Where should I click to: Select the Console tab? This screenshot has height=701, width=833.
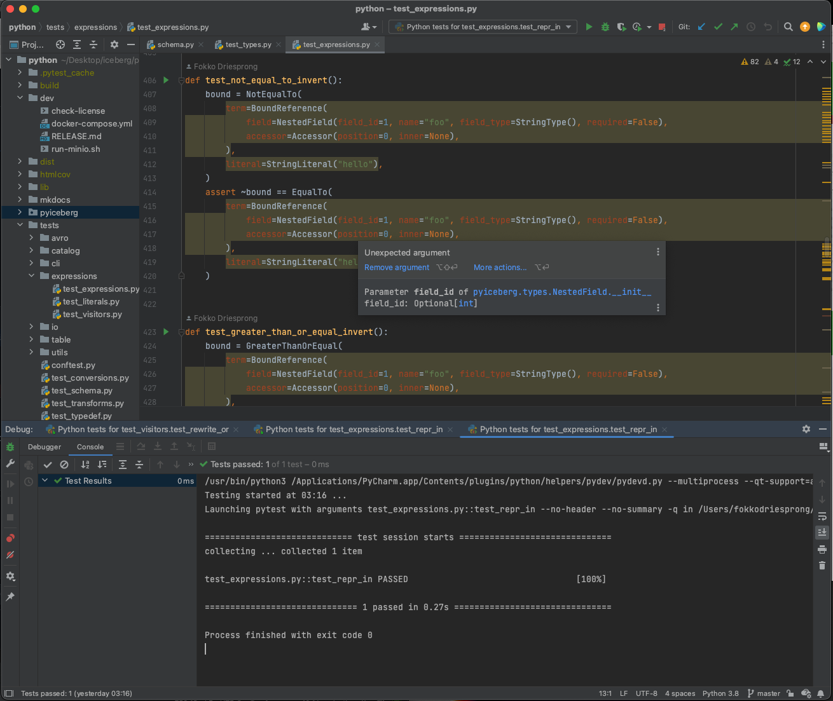tap(90, 447)
